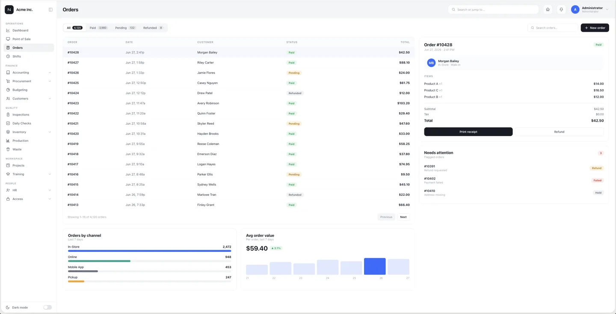The width and height of the screenshot is (616, 314).
Task: Click the Morgan Bailey MB avatar
Action: click(431, 63)
